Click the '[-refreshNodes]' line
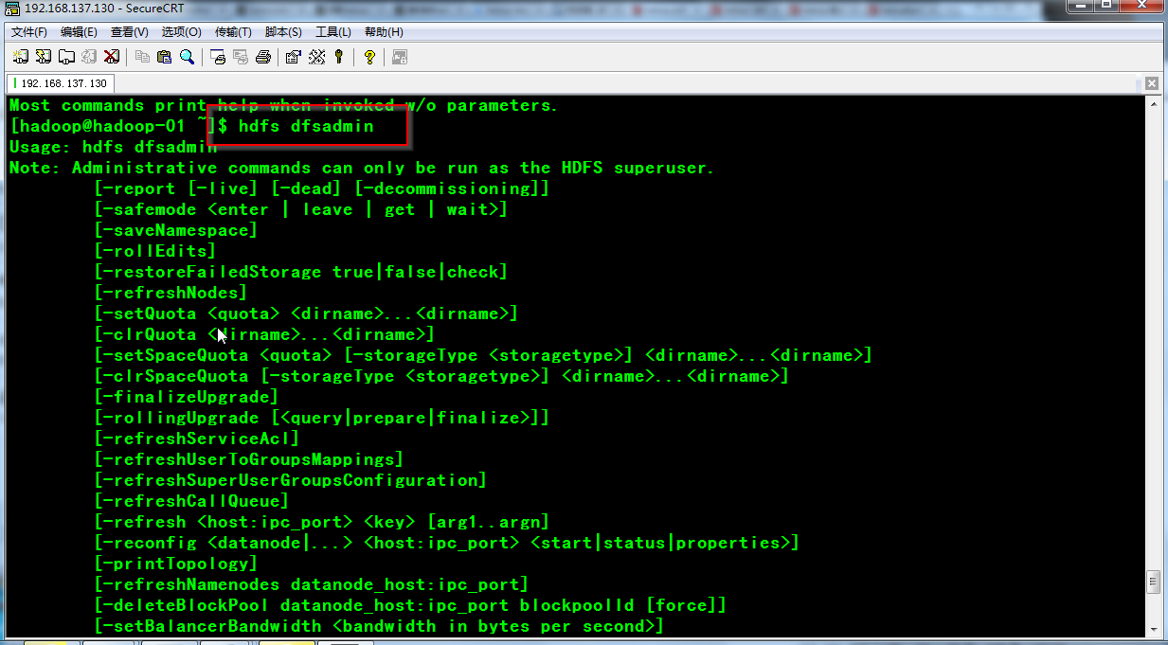The width and height of the screenshot is (1168, 645). click(171, 293)
